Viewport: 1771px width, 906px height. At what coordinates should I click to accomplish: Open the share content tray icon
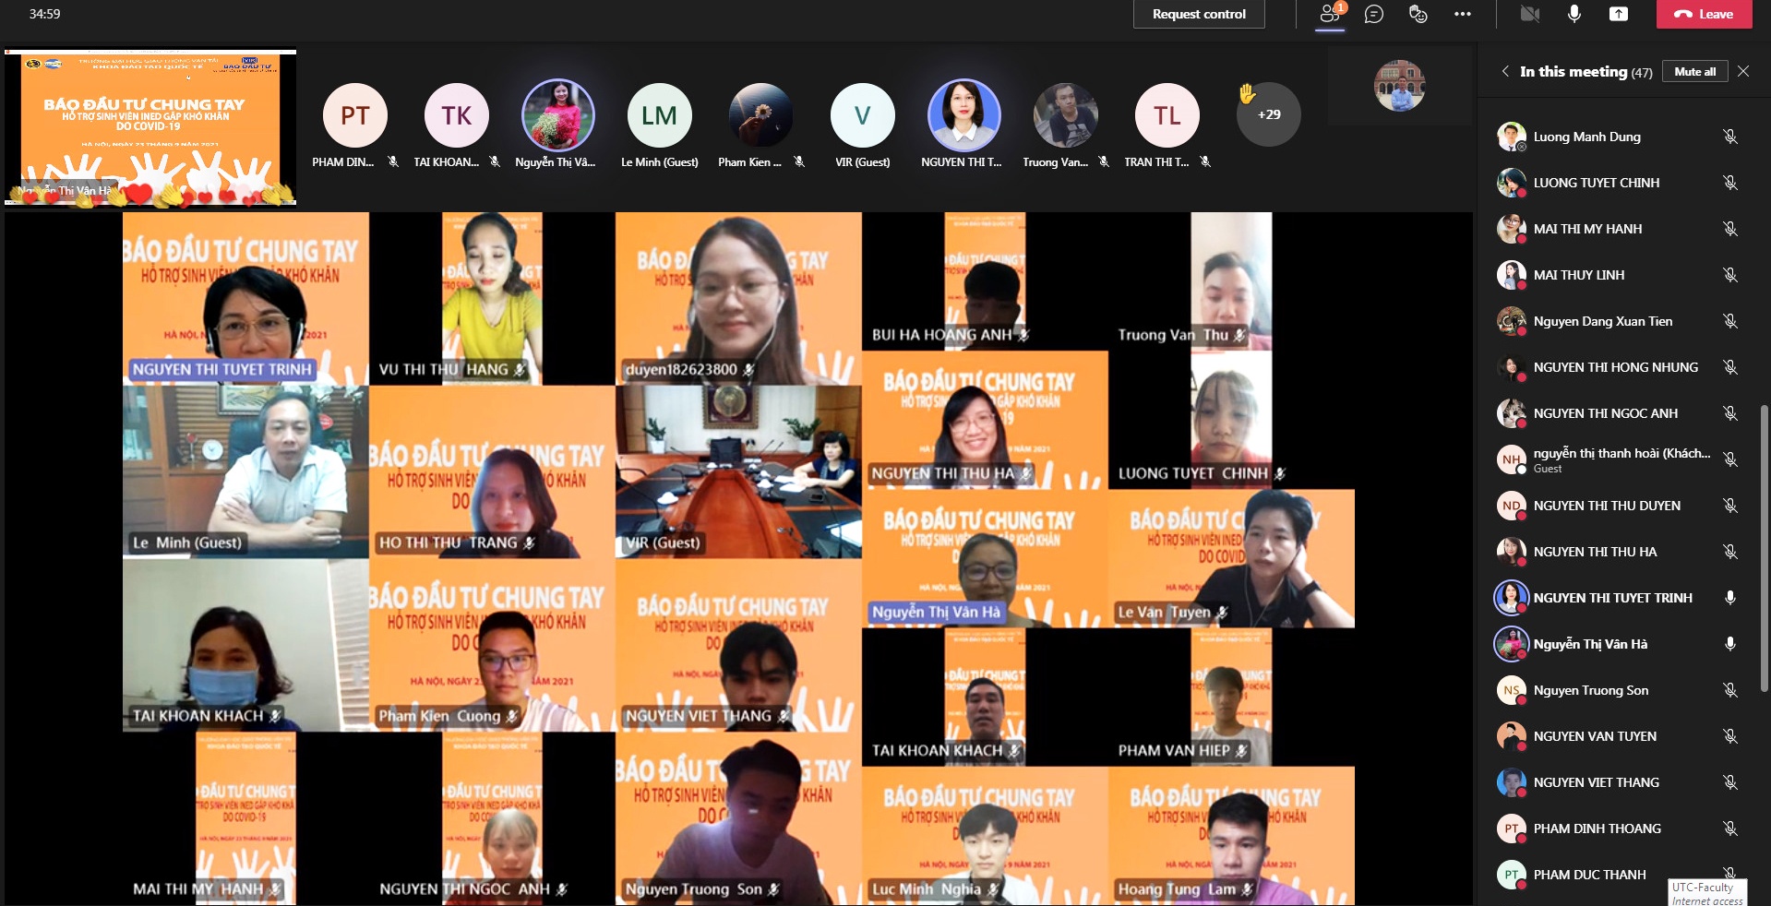[1619, 14]
